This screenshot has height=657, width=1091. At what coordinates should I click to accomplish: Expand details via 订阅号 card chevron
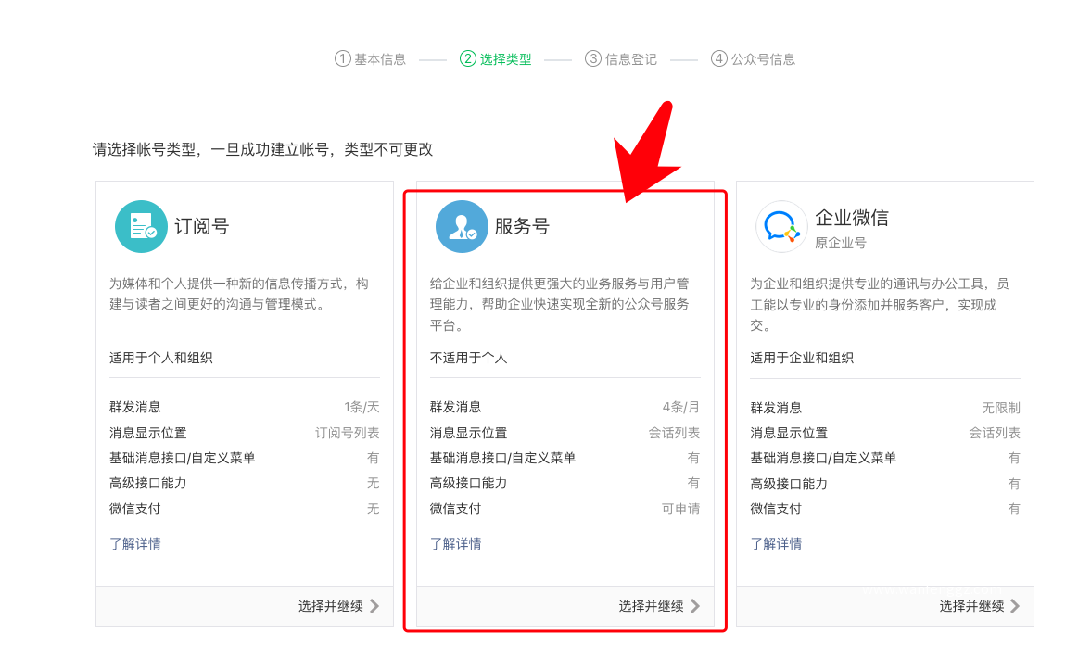[x=375, y=606]
